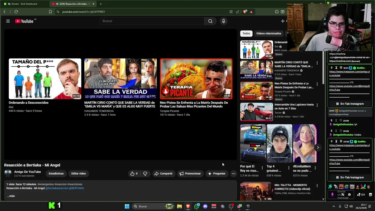Screen dimensions: 375x211
Task: Click the YouTube page URL in address bar
Action: [83, 12]
